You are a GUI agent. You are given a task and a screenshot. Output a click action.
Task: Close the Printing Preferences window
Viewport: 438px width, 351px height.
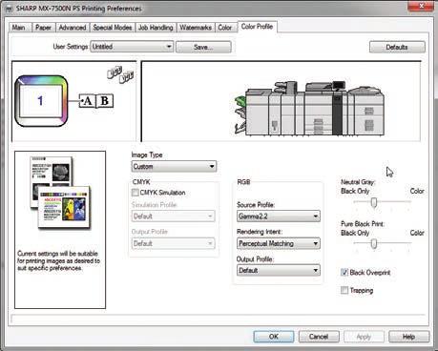pyautogui.click(x=422, y=6)
